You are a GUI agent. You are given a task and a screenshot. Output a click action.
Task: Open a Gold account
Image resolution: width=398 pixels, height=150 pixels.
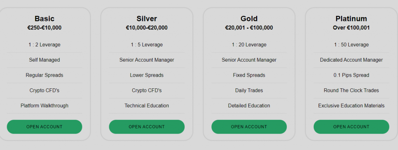[x=249, y=127]
